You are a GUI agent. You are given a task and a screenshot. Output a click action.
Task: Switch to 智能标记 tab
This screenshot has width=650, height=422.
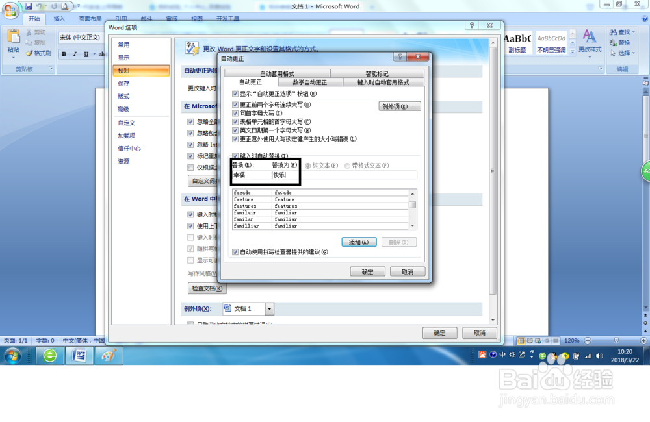(x=377, y=74)
